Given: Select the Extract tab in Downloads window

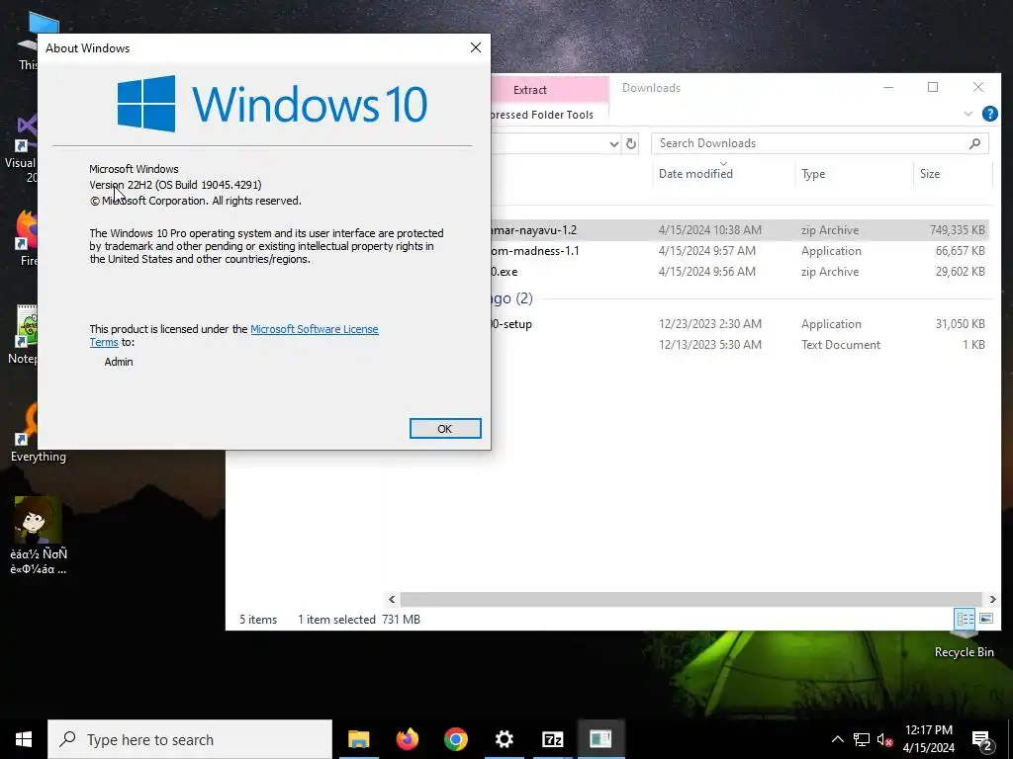Looking at the screenshot, I should point(530,90).
